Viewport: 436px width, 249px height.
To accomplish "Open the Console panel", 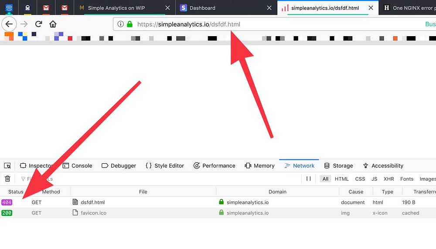I will click(77, 166).
